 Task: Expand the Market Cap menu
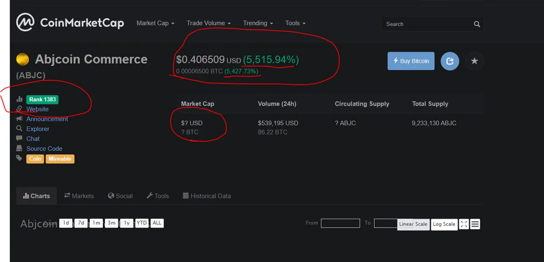coord(156,23)
